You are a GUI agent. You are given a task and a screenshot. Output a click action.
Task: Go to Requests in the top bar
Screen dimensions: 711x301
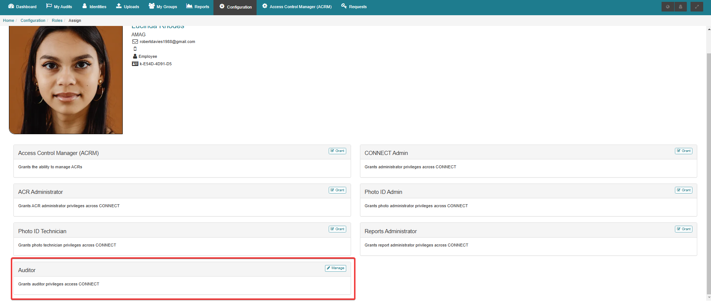354,7
